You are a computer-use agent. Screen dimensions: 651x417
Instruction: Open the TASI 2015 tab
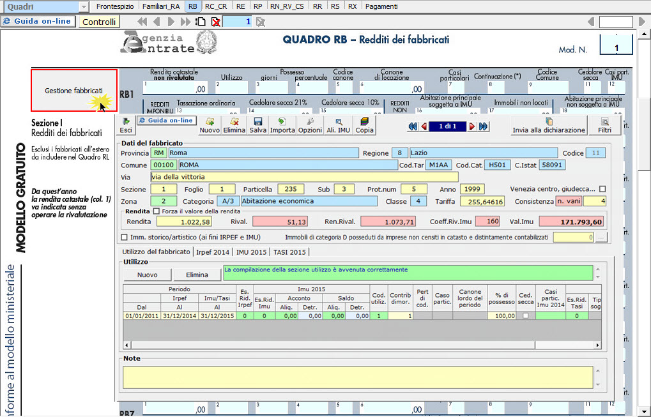pyautogui.click(x=289, y=252)
